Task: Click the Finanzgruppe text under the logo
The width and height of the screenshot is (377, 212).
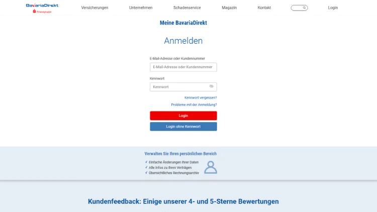Action: 44,12
